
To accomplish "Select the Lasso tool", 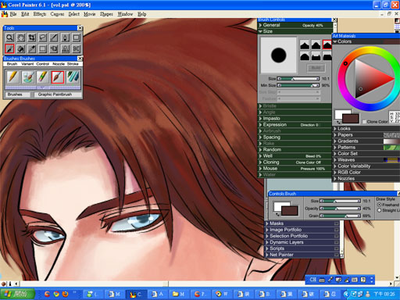I will pos(43,37).
